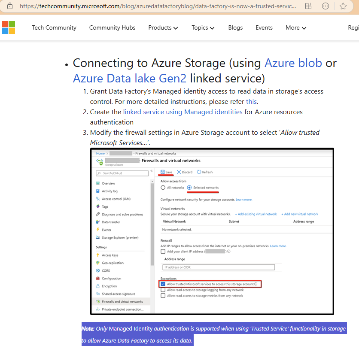Select the All networks radio button
The width and height of the screenshot is (359, 358).
coord(163,188)
